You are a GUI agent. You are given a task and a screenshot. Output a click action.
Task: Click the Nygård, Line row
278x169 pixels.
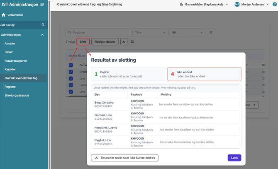[166, 142]
